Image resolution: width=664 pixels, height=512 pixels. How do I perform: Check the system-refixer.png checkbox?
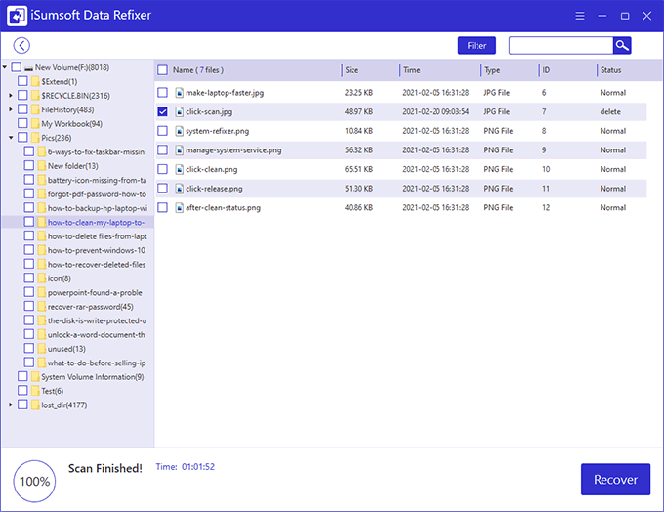(163, 131)
